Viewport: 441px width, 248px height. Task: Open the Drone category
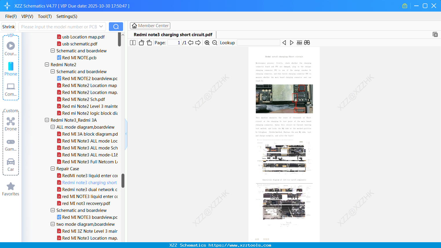coord(11,124)
